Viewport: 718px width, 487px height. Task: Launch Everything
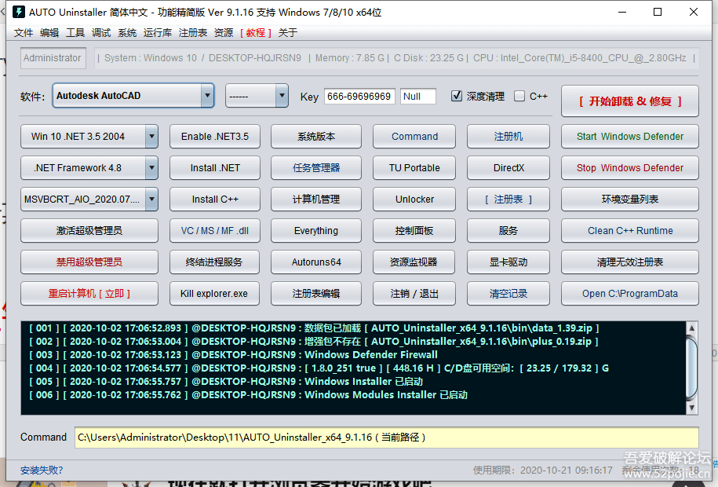316,231
